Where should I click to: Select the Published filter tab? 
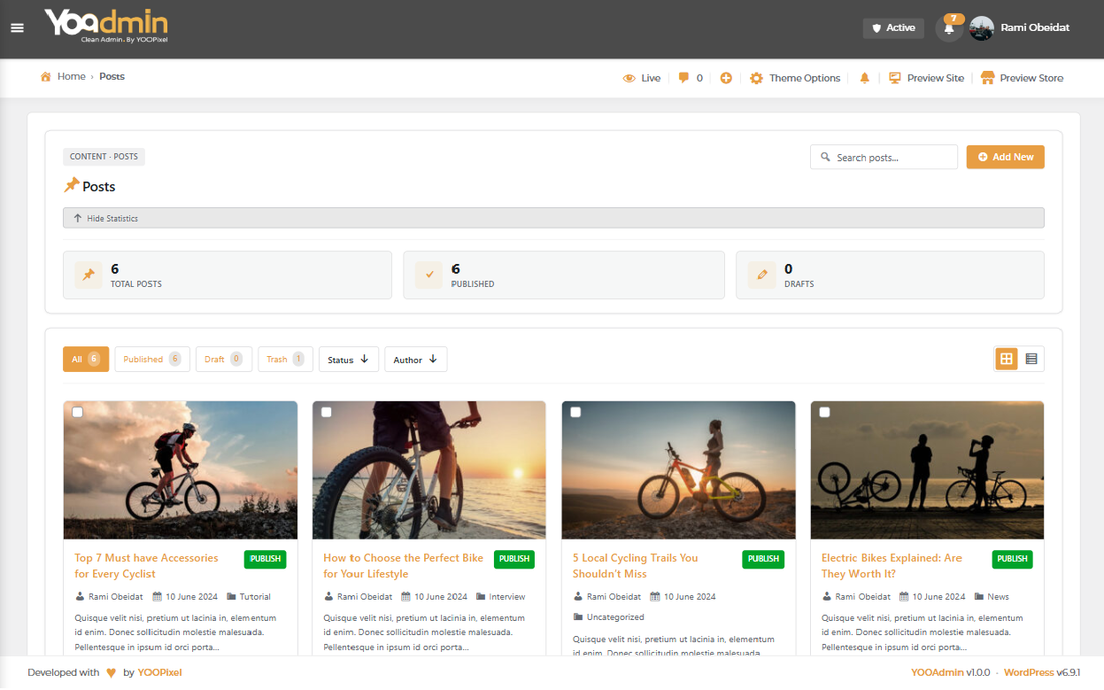(x=152, y=360)
